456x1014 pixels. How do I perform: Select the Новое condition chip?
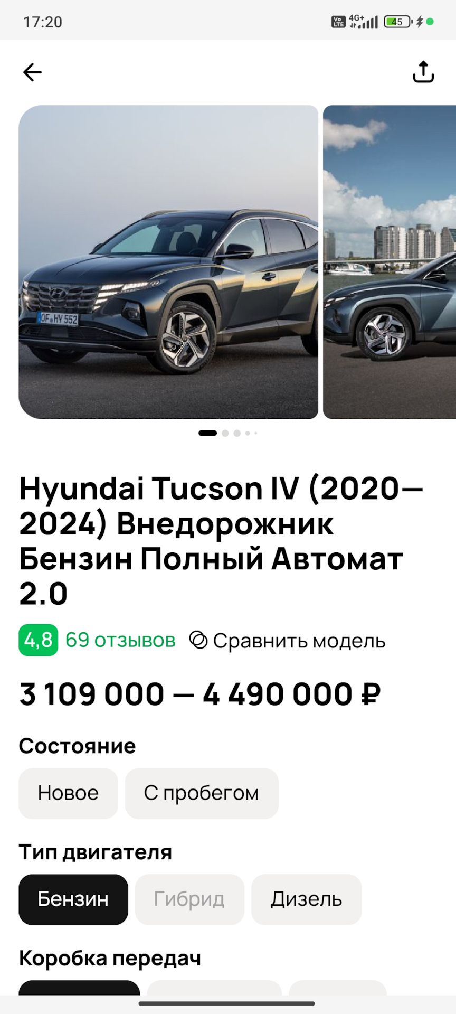coord(68,793)
